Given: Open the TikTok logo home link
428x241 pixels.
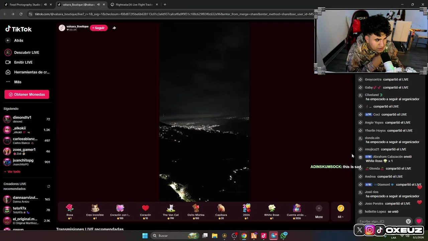Looking at the screenshot, I should click(18, 29).
